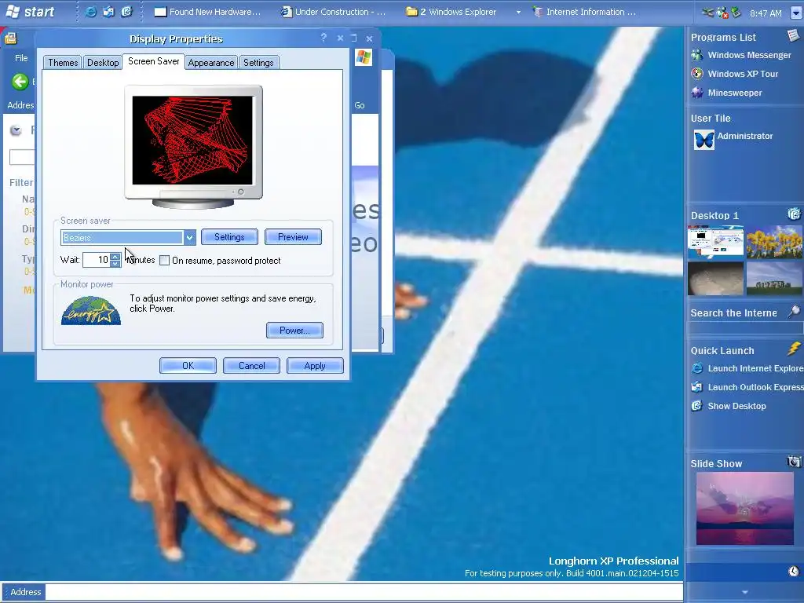Click the Energy Star logo
Viewport: 804px width, 603px height.
coord(91,310)
